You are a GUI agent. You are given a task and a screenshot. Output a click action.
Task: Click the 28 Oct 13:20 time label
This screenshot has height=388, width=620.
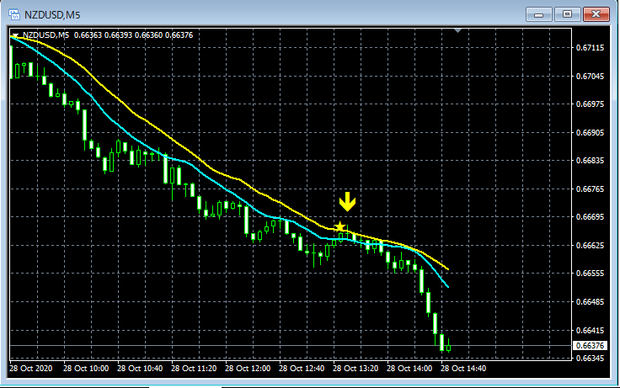click(355, 369)
